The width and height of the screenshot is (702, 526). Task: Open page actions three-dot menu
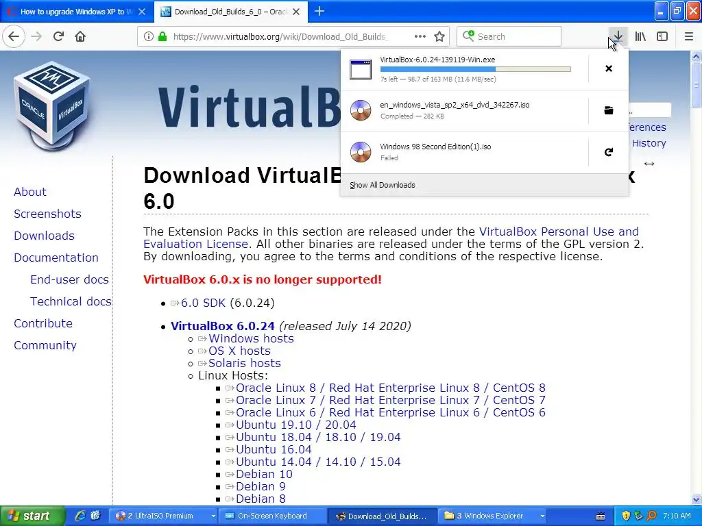(x=420, y=36)
